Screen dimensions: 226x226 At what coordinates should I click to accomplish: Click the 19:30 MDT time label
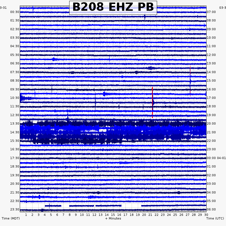pyautogui.click(x=15, y=175)
